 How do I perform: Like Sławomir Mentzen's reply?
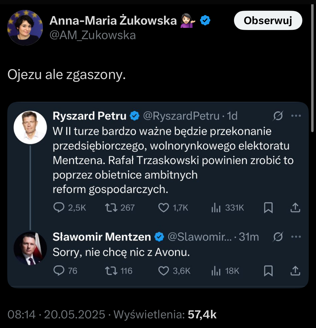[x=163, y=271]
